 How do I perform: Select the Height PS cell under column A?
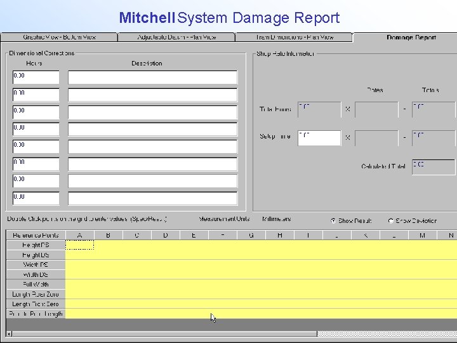tap(79, 245)
